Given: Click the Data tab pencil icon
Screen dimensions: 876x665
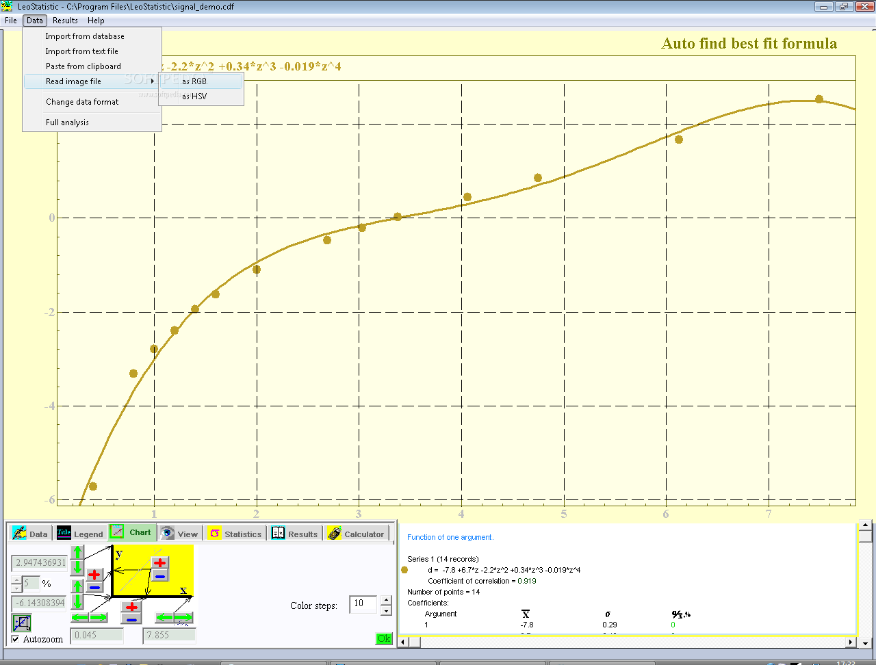Looking at the screenshot, I should coord(19,533).
